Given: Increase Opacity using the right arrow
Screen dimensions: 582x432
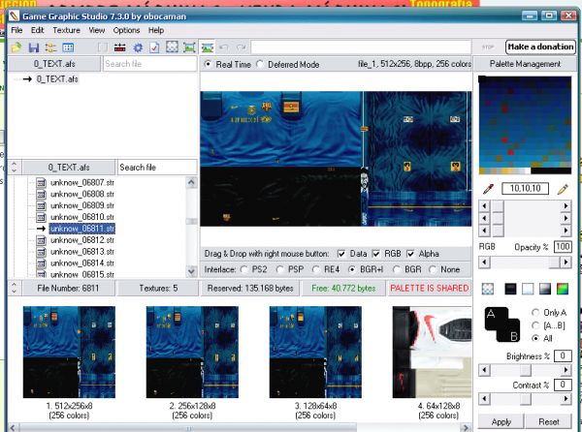Looking at the screenshot, I should pos(566,262).
